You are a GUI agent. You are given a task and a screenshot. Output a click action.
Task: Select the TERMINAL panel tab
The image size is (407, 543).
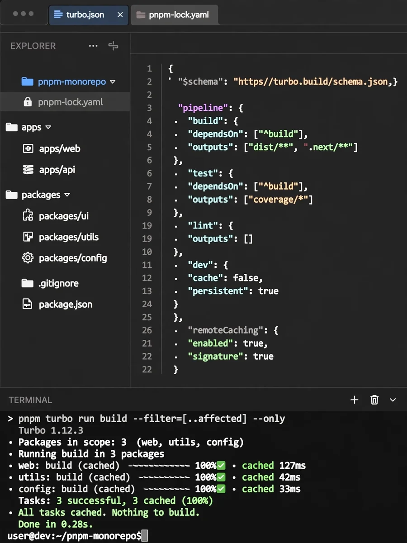pyautogui.click(x=30, y=400)
